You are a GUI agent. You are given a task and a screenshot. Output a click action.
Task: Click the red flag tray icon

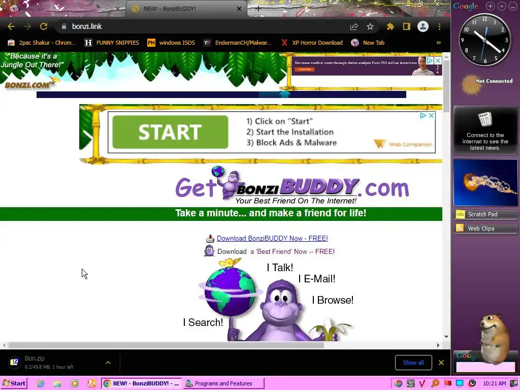coord(448,383)
